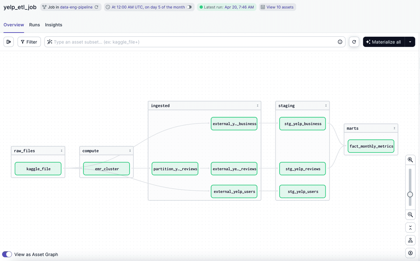Click the reload icon next to Materialize all
Screen dimensions: 420x261
354,42
